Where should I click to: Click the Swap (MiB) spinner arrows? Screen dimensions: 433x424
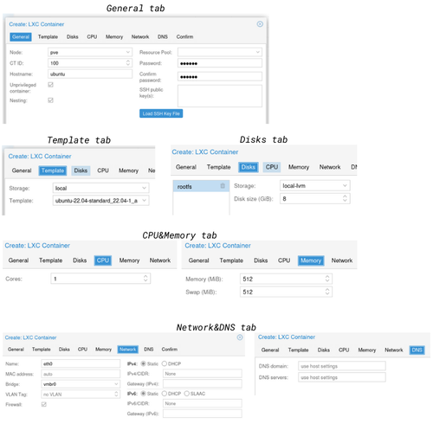coord(327,292)
